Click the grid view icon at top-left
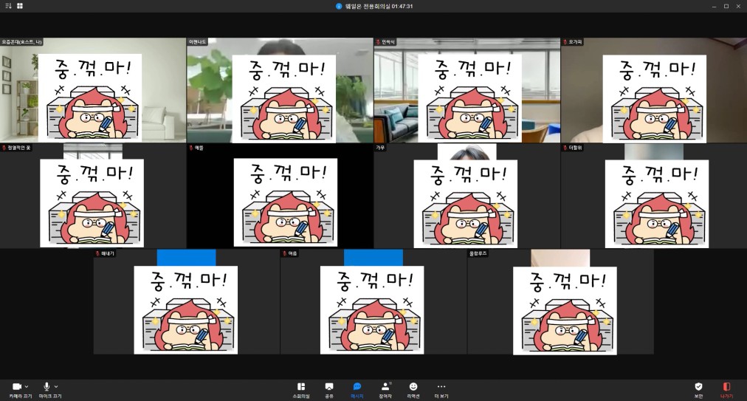 (x=20, y=6)
